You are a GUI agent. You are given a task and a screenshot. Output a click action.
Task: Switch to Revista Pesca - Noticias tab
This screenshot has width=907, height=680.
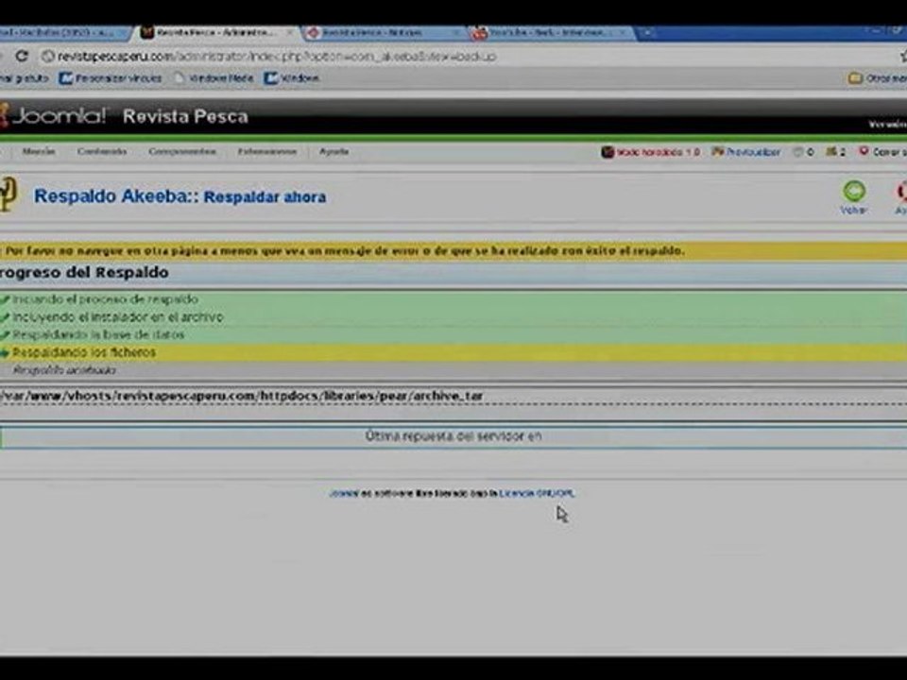380,33
